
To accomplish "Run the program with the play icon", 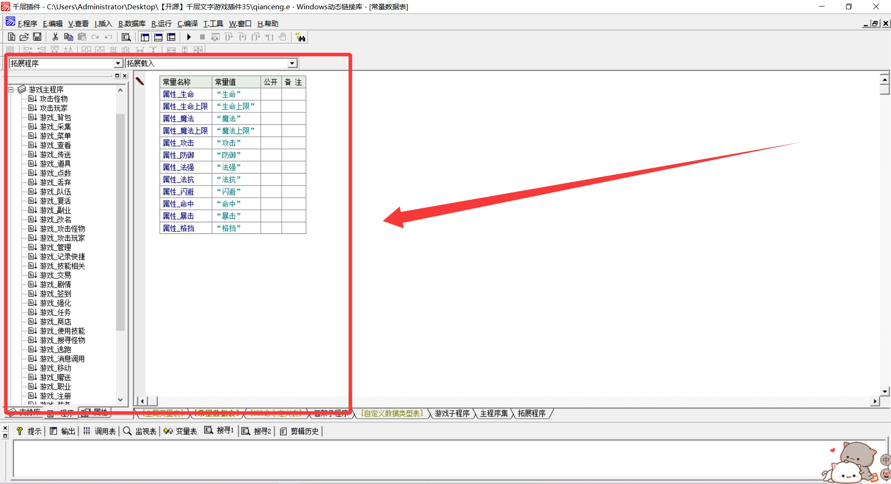I will coord(189,37).
